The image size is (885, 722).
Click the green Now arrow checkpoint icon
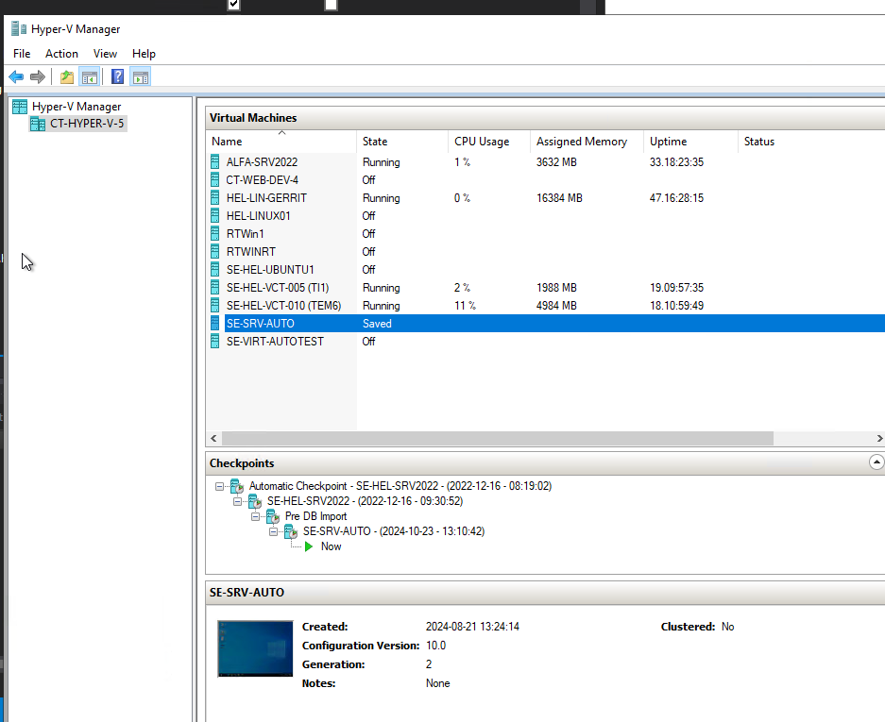309,546
